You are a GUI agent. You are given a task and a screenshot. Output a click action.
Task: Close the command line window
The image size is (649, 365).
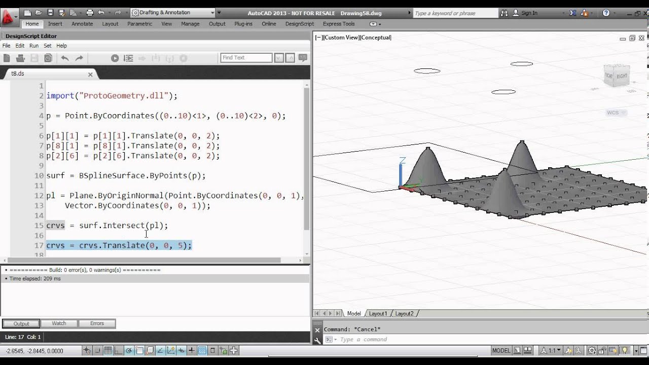(x=317, y=330)
